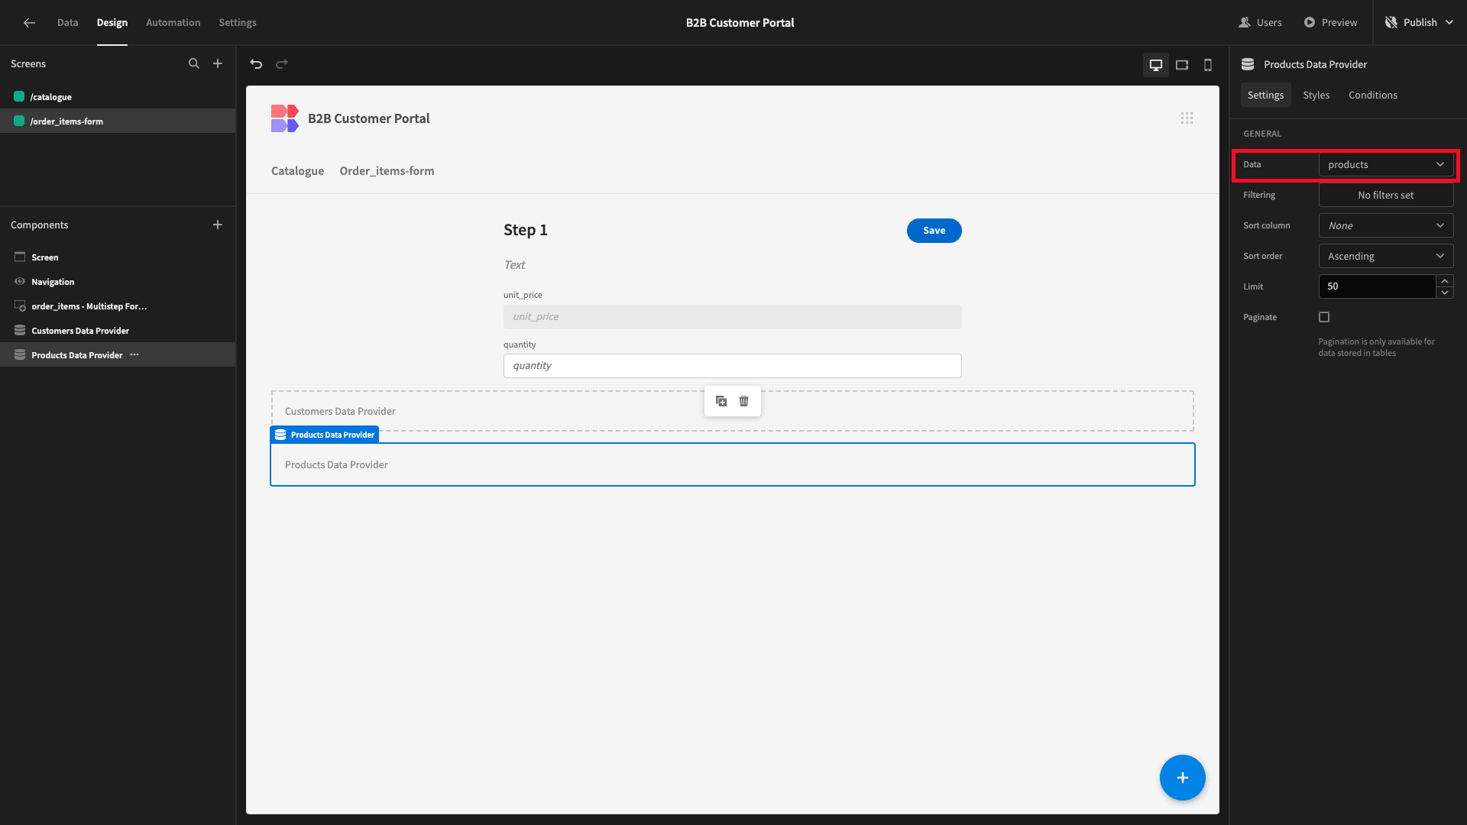The image size is (1467, 825).
Task: Delete the selected component via trash icon
Action: tap(744, 401)
